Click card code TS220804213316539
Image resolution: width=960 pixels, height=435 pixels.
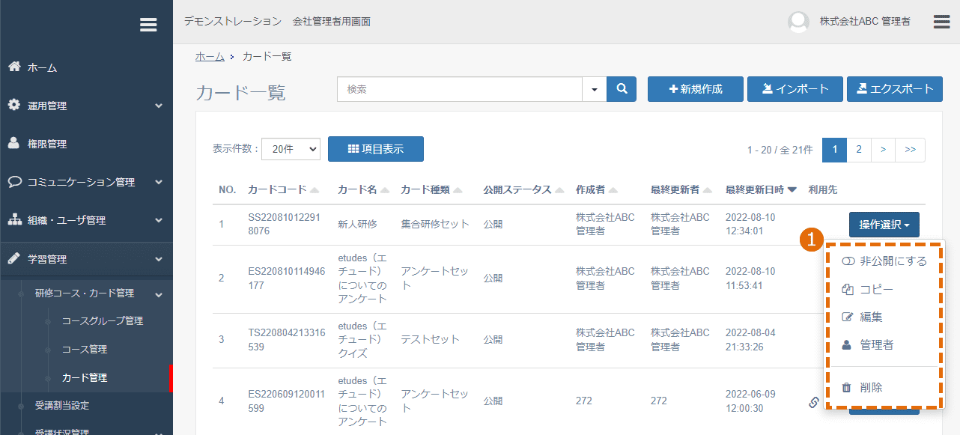287,339
